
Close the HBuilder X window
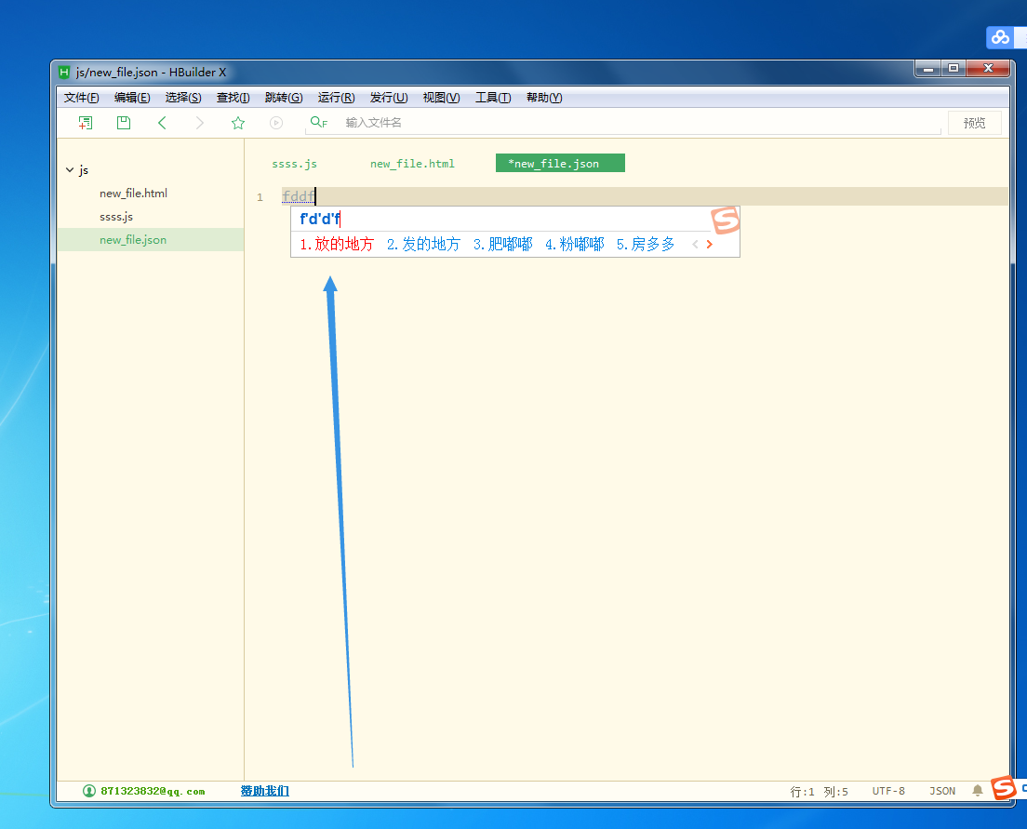click(x=988, y=68)
